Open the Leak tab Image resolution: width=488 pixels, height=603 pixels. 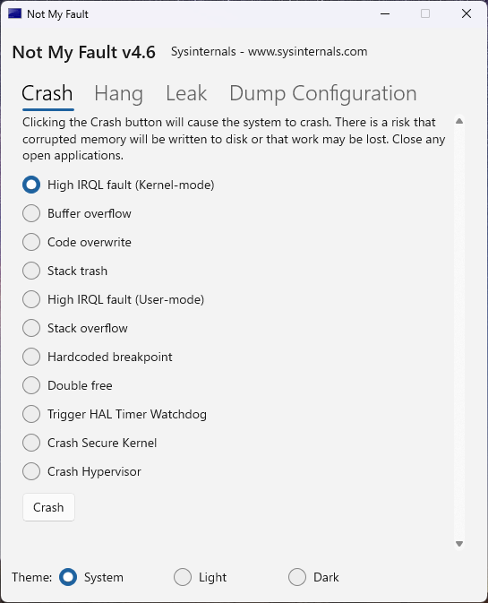point(186,93)
